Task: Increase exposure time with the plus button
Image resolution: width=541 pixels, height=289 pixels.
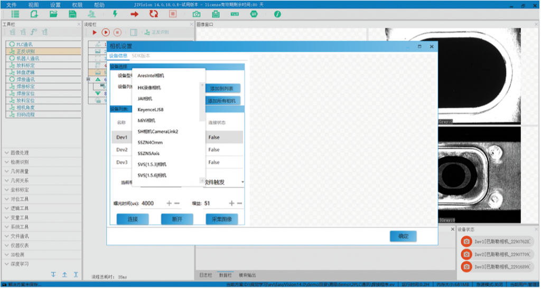Action: 169,203
